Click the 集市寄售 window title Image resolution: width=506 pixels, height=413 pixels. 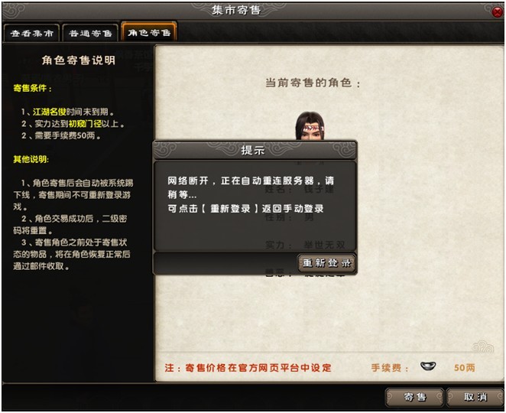236,10
